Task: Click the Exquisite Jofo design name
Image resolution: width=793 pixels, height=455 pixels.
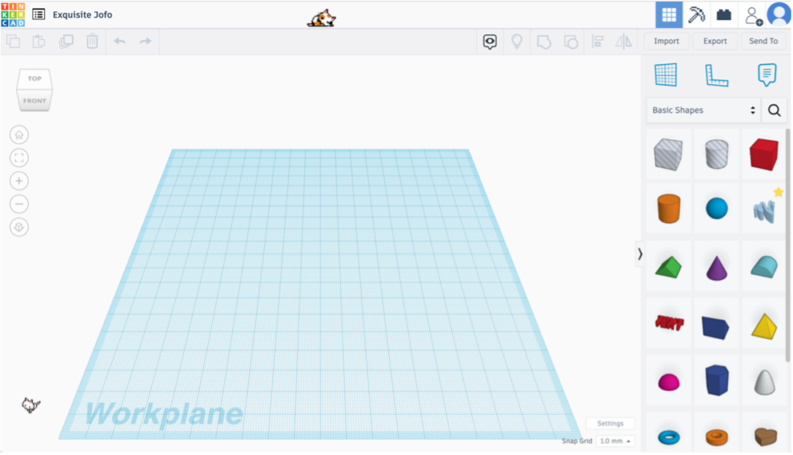Action: coord(82,15)
